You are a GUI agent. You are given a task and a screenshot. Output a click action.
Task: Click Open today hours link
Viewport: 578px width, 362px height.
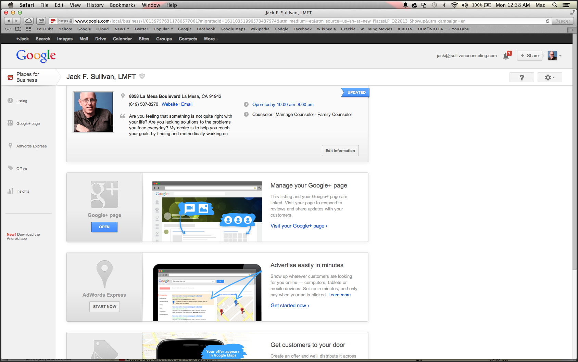click(x=283, y=105)
